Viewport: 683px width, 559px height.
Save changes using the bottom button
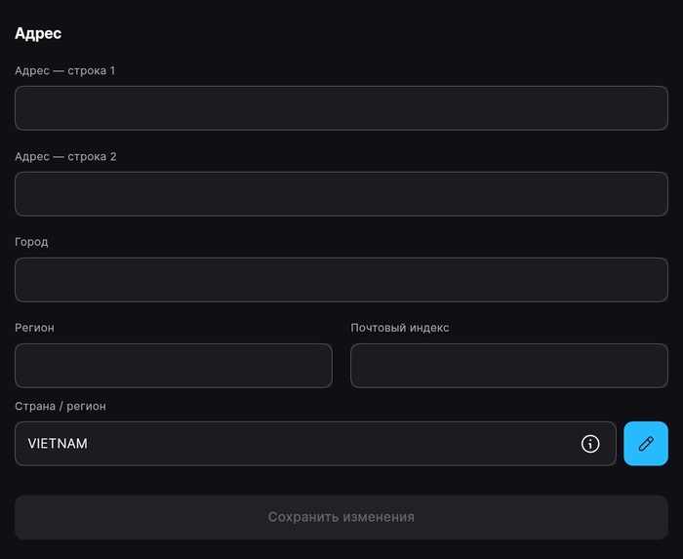[341, 517]
